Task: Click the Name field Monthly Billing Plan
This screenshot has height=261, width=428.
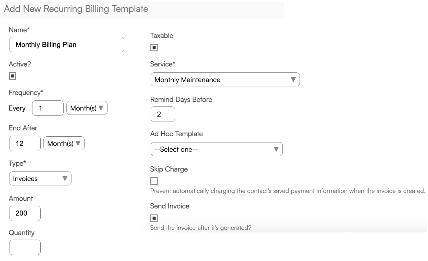Action: click(x=67, y=45)
